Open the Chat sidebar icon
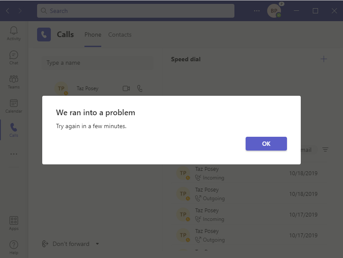Image resolution: width=343 pixels, height=258 pixels. (13, 58)
